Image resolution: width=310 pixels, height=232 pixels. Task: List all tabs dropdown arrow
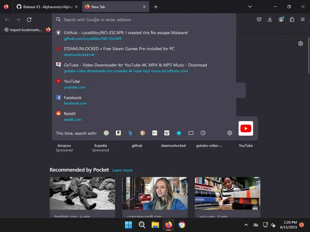pos(250,7)
